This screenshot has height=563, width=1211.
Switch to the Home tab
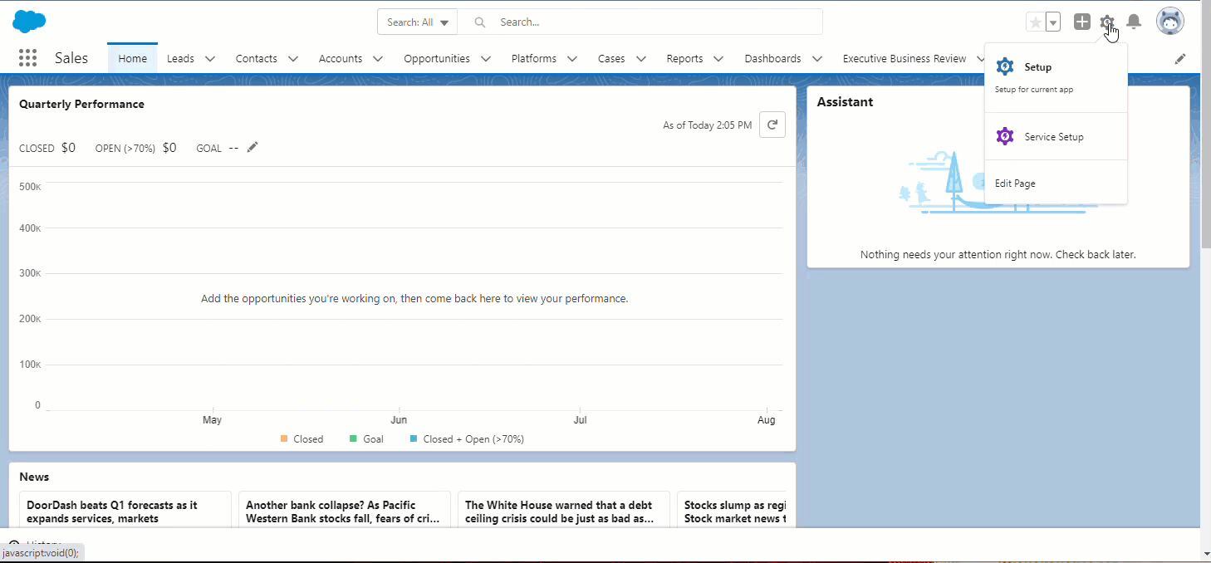(132, 58)
